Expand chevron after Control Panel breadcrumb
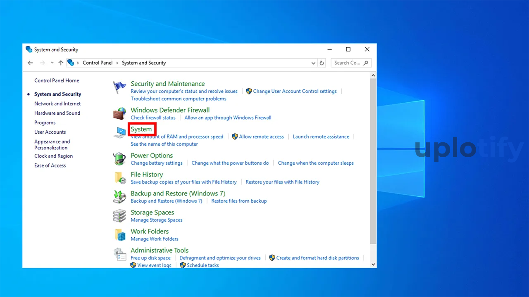529x297 pixels. pos(117,63)
